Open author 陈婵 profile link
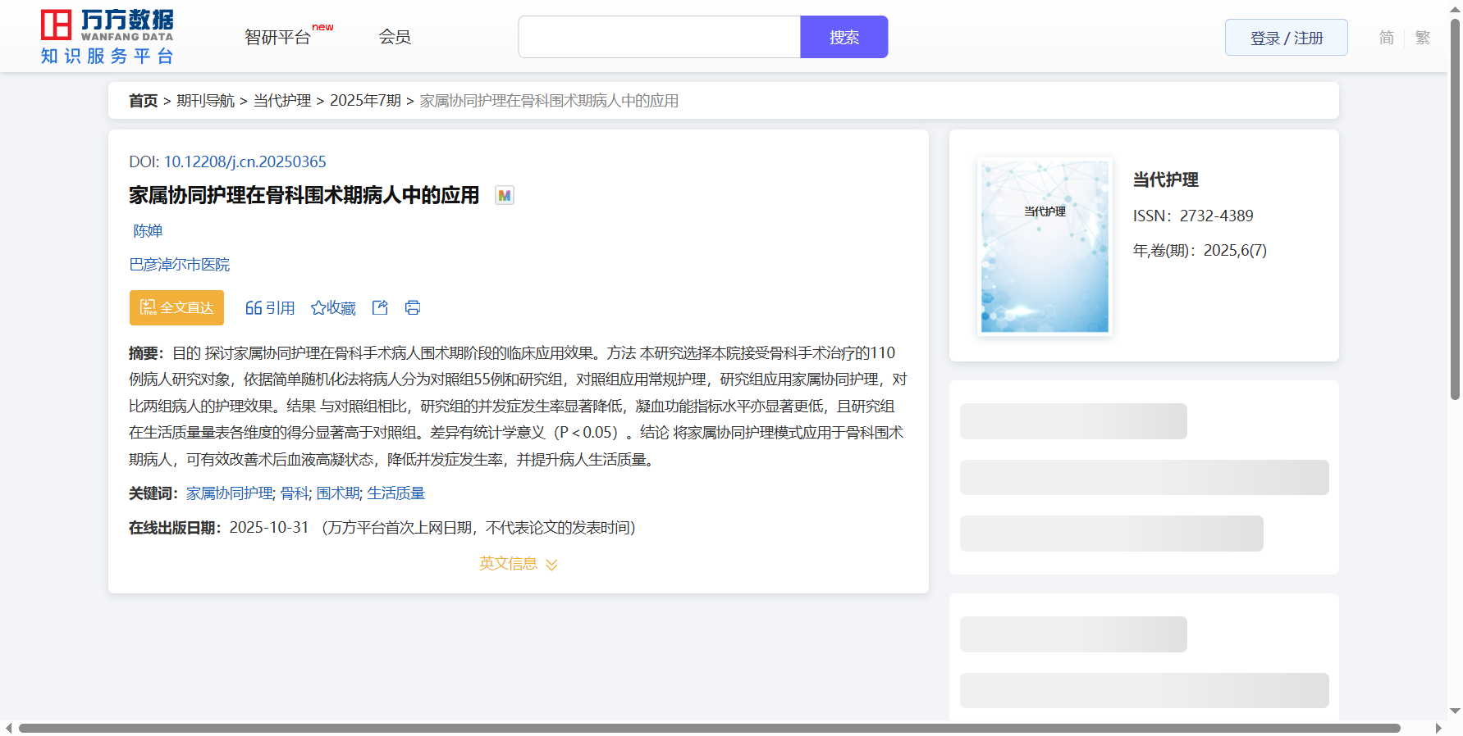The image size is (1463, 736). tap(148, 231)
